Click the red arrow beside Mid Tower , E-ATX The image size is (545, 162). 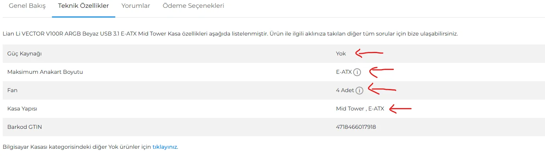(400, 109)
